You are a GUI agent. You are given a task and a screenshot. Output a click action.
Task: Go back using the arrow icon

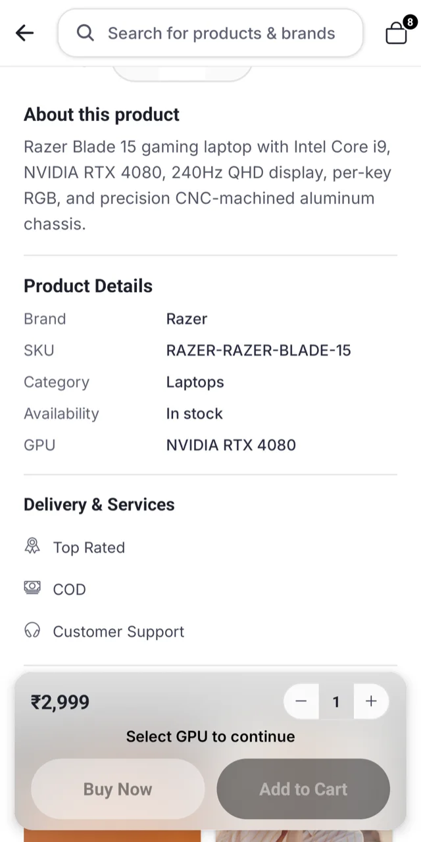pyautogui.click(x=24, y=33)
